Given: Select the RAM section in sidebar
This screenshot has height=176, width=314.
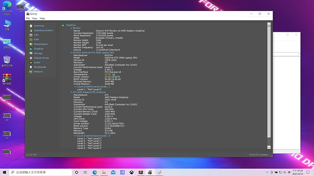Looking at the screenshot, I should click(36, 40).
